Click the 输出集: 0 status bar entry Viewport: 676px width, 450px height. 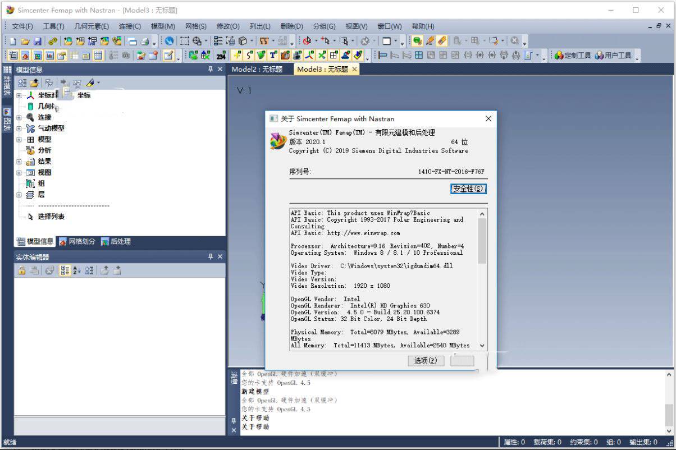(643, 442)
